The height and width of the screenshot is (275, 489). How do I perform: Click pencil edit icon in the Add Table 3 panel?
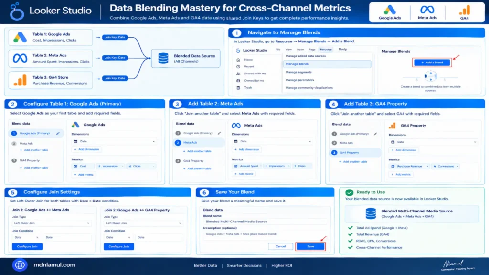pos(375,134)
